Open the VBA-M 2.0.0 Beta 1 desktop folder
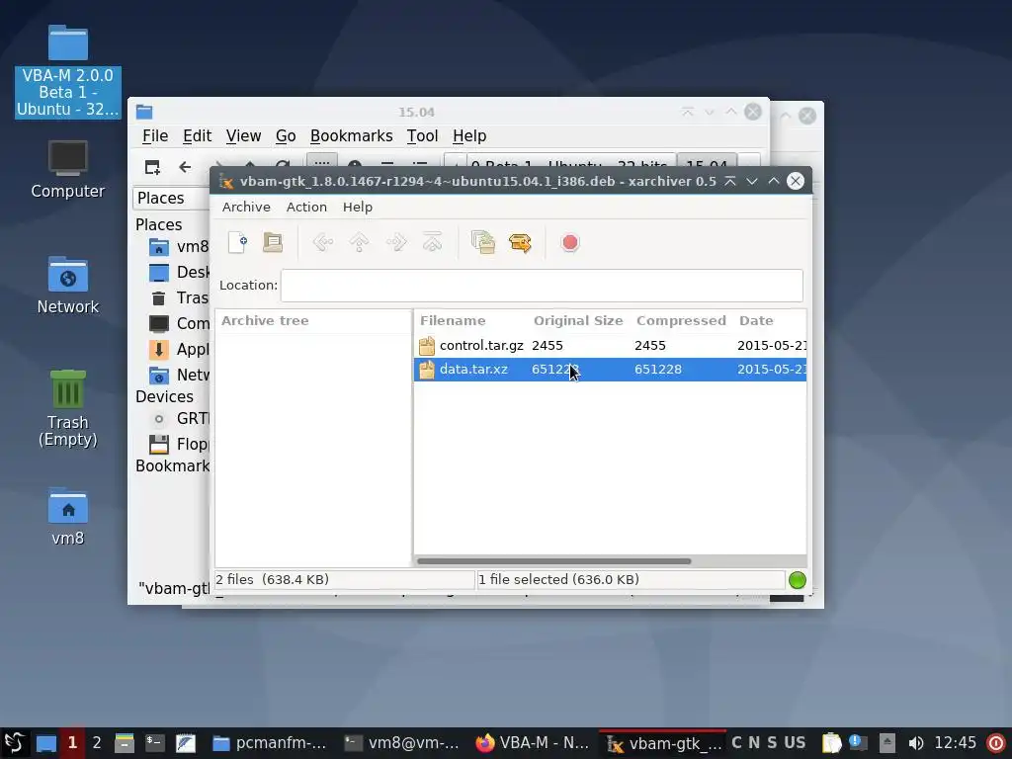The height and width of the screenshot is (759, 1012). click(68, 71)
